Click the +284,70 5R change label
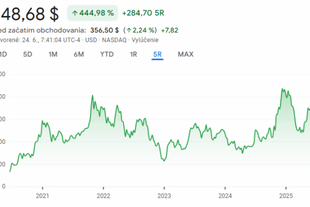The image size is (310, 207). click(143, 13)
